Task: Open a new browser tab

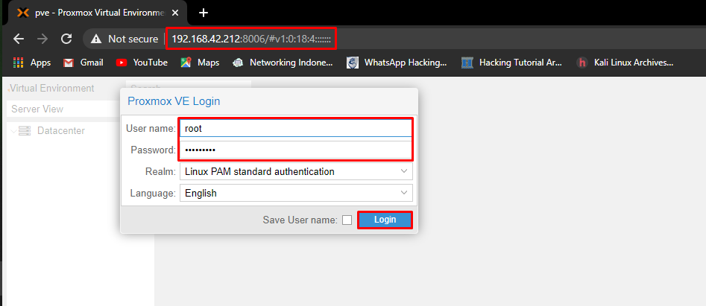Action: point(204,13)
